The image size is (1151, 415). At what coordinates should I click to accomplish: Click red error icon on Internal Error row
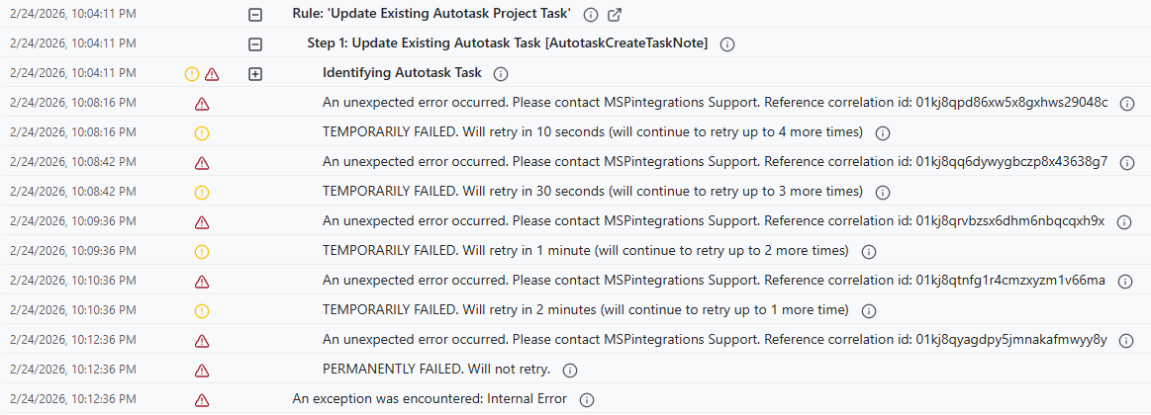[x=202, y=400]
